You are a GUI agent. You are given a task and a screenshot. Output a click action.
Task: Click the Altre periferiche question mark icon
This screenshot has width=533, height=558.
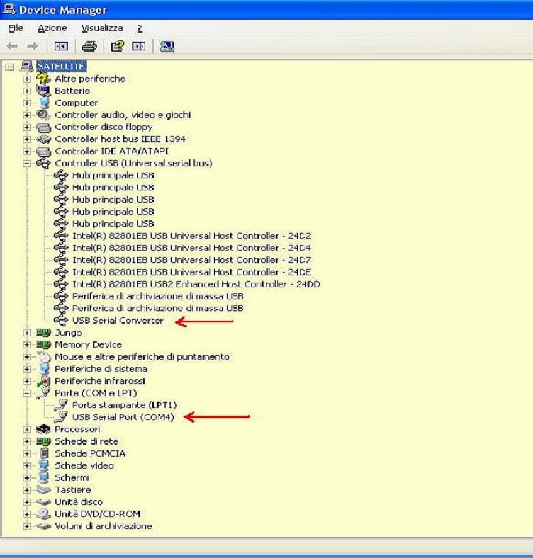click(43, 79)
